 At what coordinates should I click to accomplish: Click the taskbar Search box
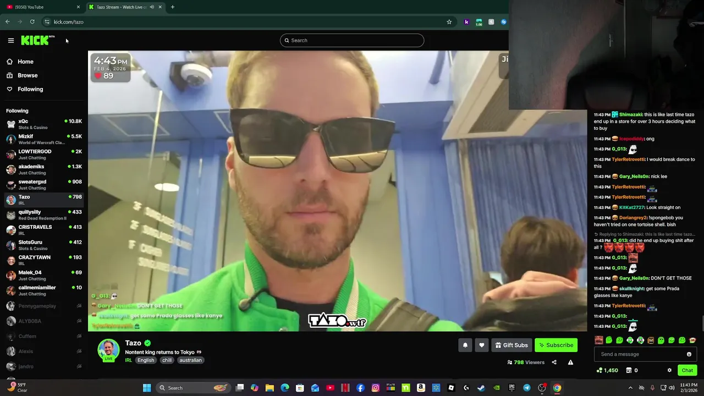click(193, 388)
